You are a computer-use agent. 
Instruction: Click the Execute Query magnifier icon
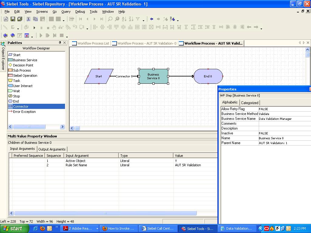point(117,19)
